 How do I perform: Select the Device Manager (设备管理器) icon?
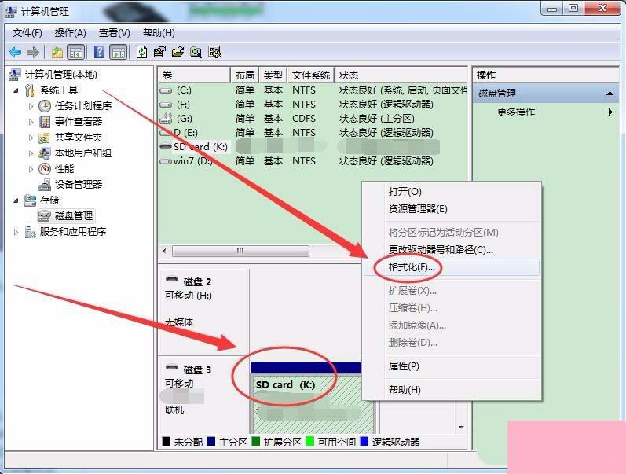tap(45, 185)
